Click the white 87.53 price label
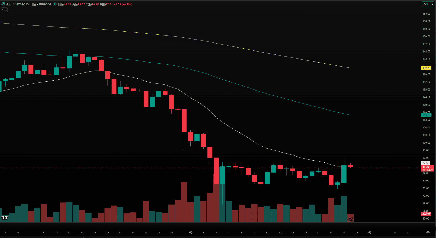Viewport: 436px width, 238px height. point(426,163)
